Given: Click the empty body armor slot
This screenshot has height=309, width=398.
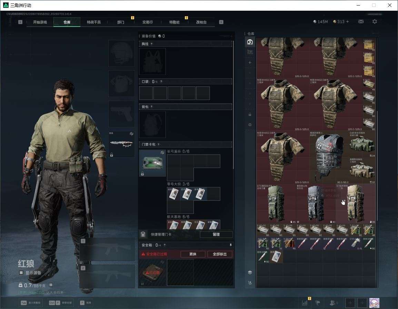Looking at the screenshot, I should pyautogui.click(x=121, y=84).
